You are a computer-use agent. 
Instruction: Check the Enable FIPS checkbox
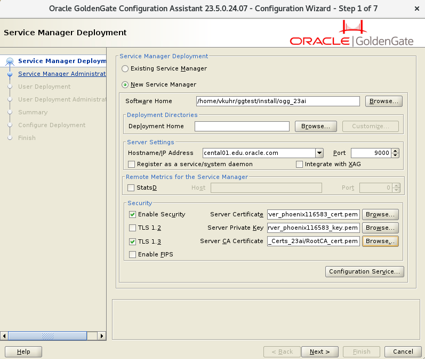click(132, 254)
